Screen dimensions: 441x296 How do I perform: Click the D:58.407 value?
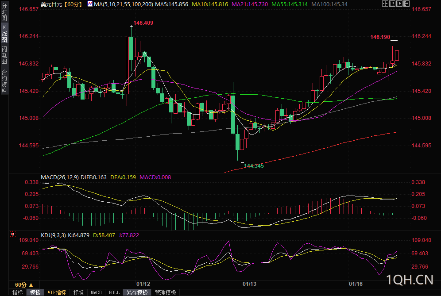[104, 235]
